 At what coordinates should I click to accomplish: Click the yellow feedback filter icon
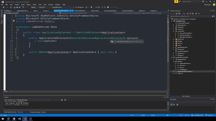pyautogui.click(x=176, y=1)
